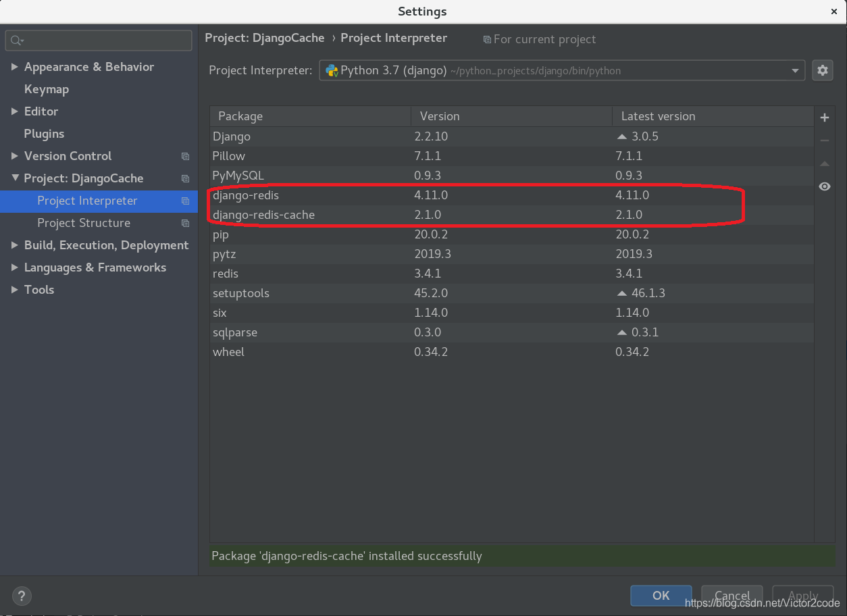This screenshot has width=847, height=616.
Task: Expand Appearance & Behavior section
Action: tap(14, 67)
